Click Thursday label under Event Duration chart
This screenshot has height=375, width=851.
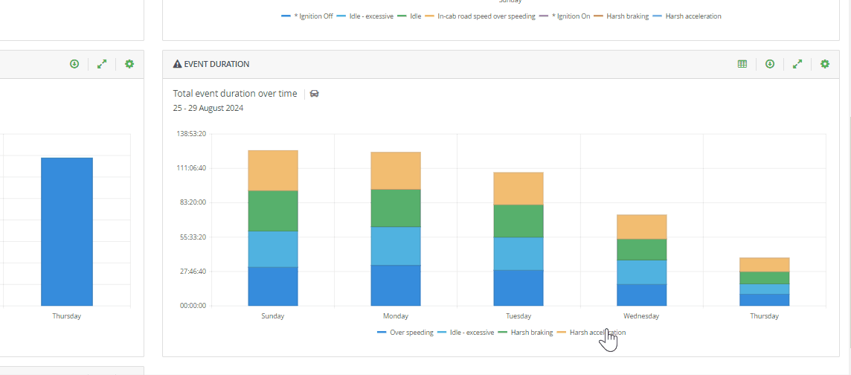(764, 315)
